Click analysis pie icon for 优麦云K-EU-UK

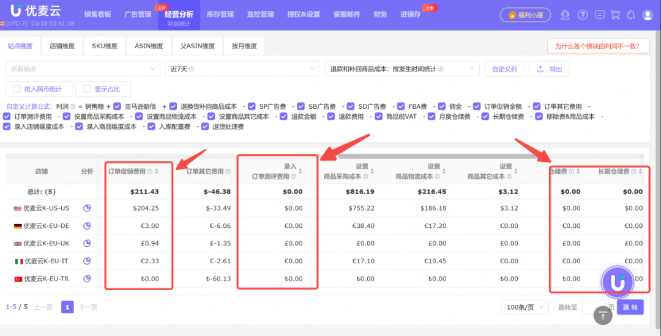[88, 243]
